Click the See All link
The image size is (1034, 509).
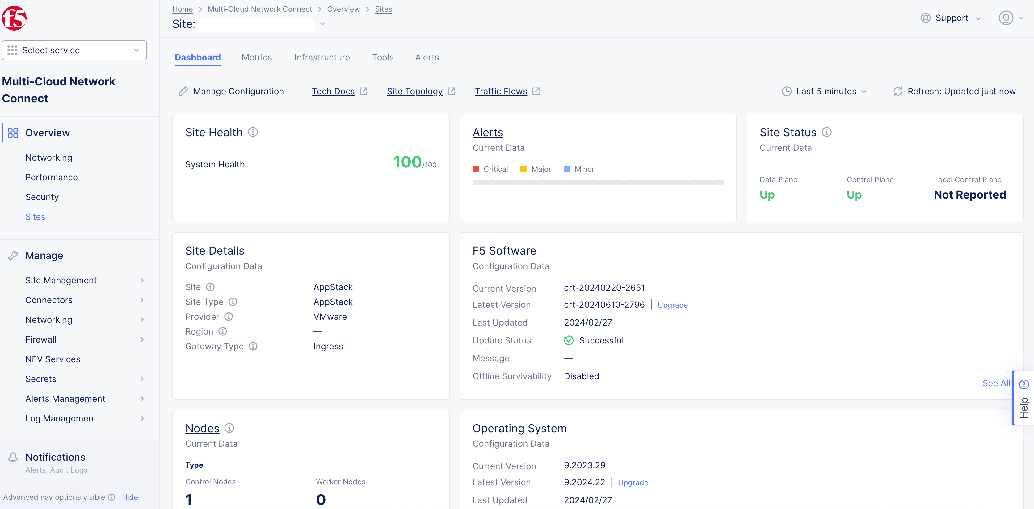[996, 383]
